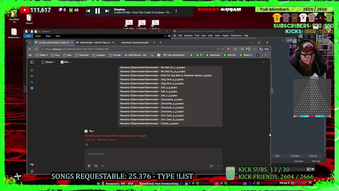This screenshot has width=339, height=191.
Task: Attach image using picture icon
Action: pyautogui.click(x=96, y=166)
